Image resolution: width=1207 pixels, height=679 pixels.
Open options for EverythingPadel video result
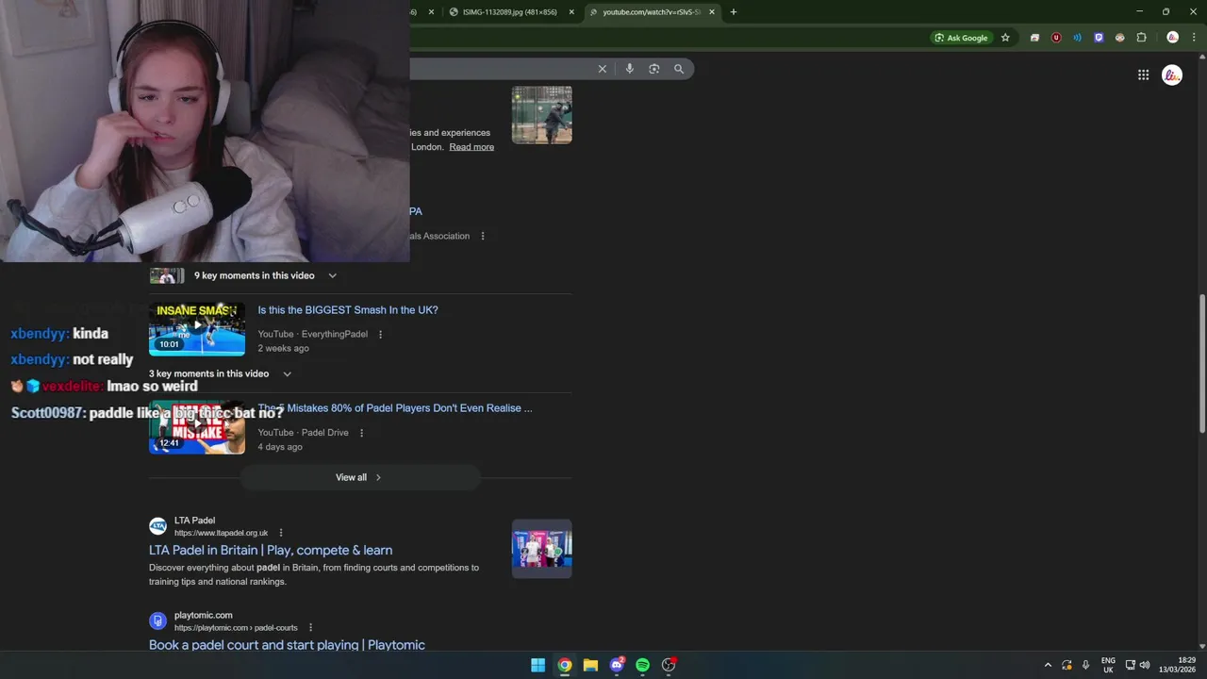click(x=380, y=335)
